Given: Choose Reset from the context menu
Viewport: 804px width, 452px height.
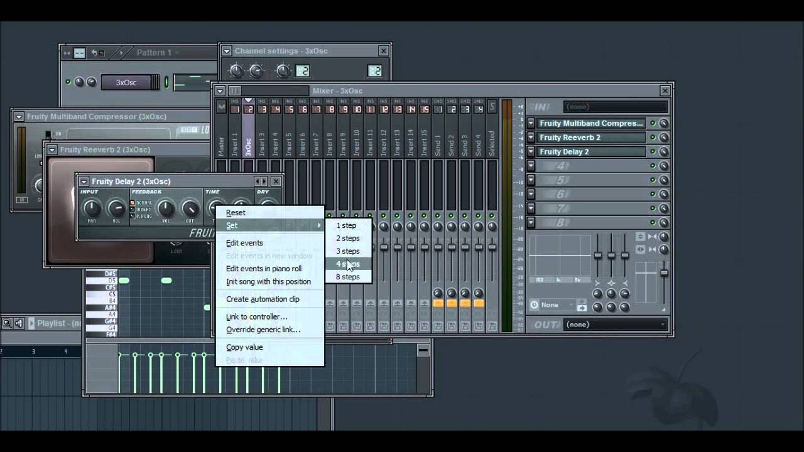Looking at the screenshot, I should pyautogui.click(x=236, y=213).
